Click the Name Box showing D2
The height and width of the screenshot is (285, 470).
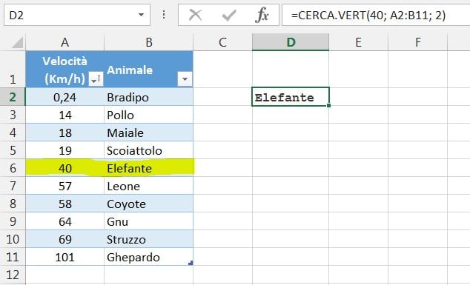(77, 15)
